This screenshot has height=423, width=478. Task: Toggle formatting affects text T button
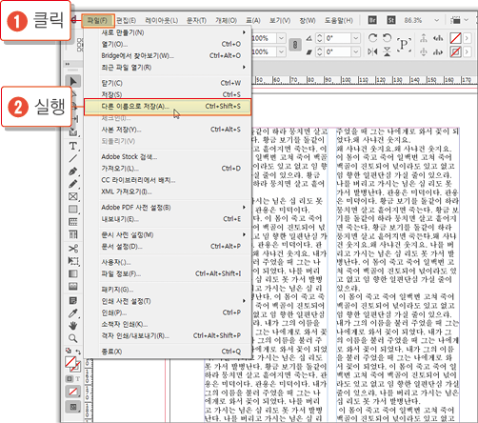pos(77,378)
